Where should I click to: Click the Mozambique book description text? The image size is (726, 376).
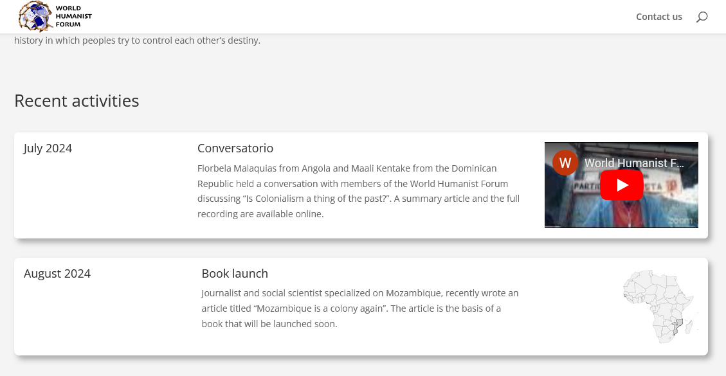coord(359,309)
